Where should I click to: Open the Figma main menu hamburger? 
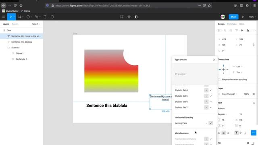[4, 17]
